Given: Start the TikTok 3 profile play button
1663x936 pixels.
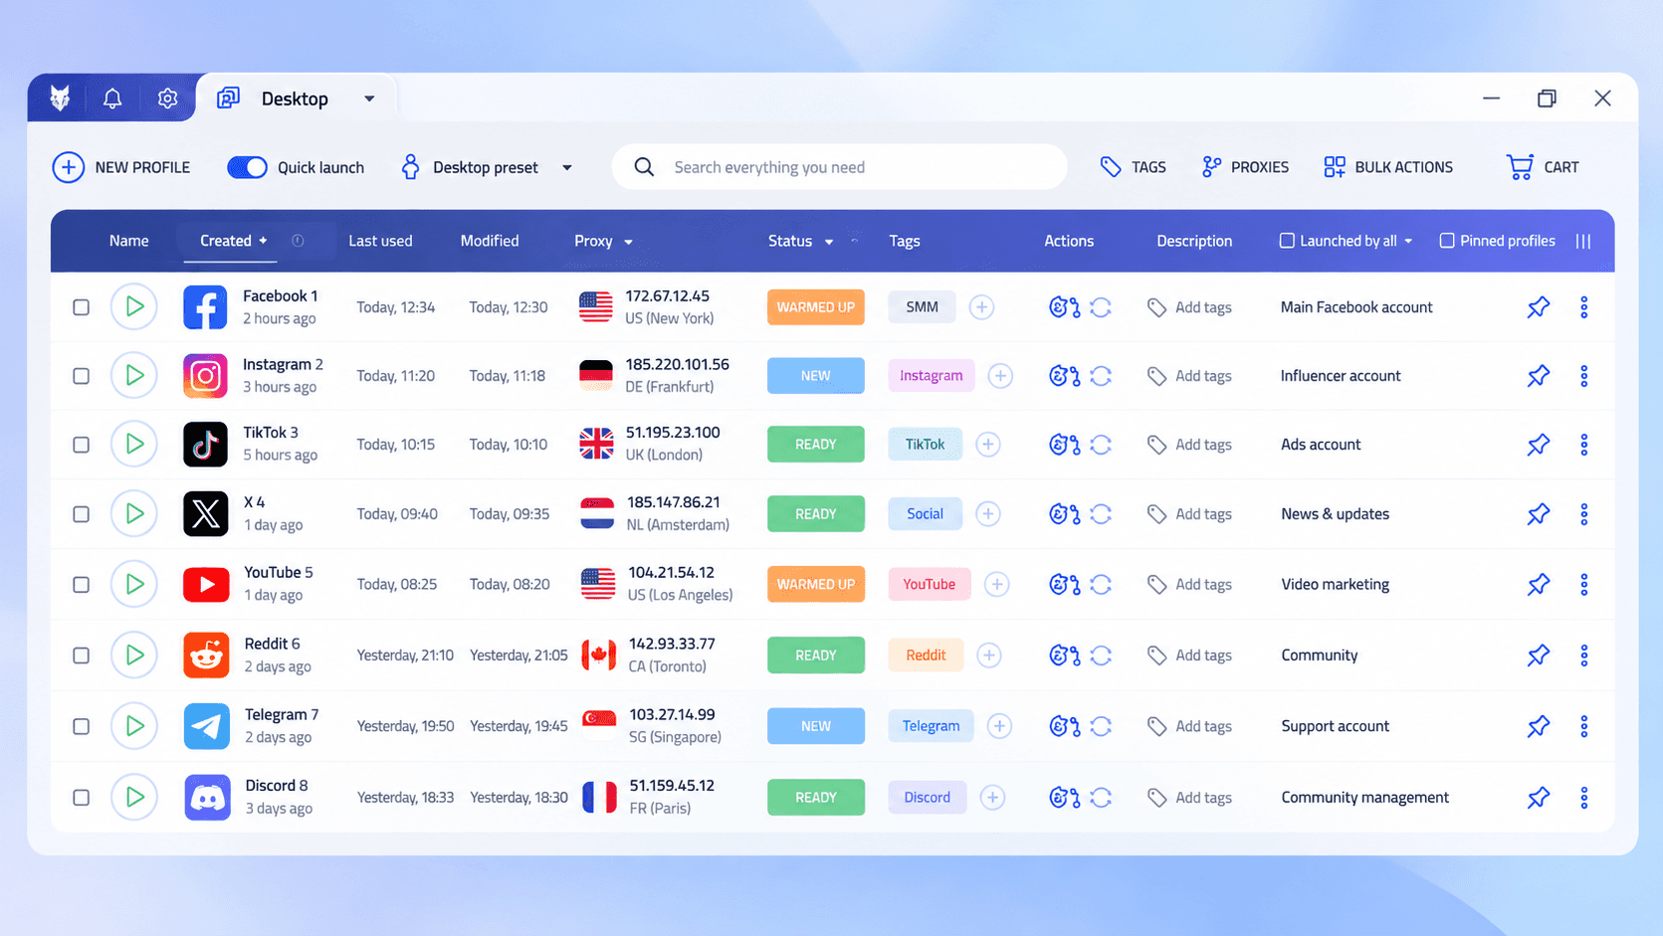Looking at the screenshot, I should coord(134,445).
